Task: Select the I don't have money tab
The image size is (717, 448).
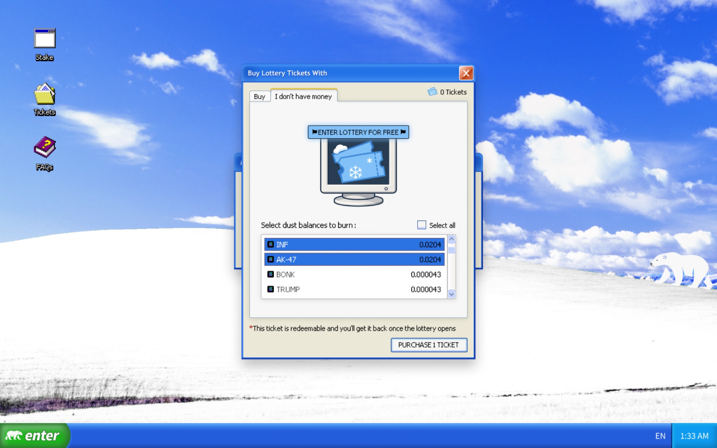Action: point(303,96)
